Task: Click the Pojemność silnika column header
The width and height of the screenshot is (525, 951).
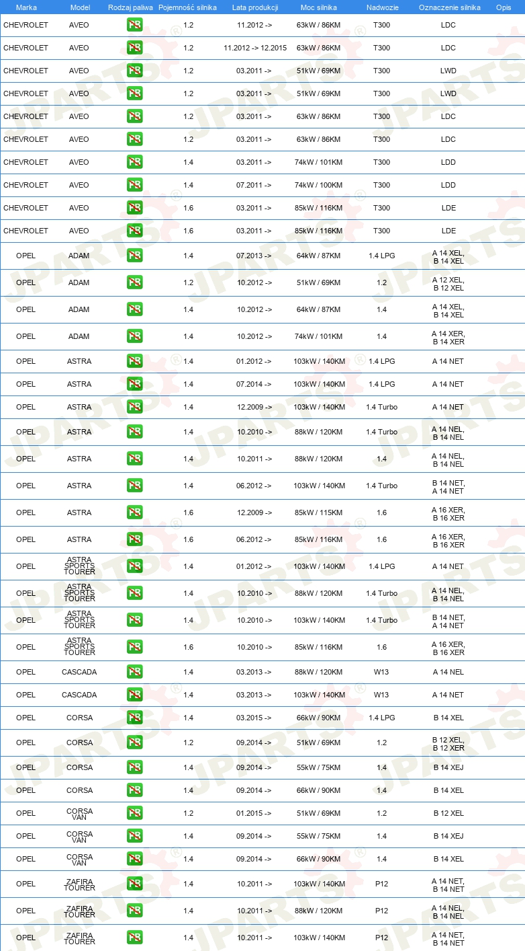Action: click(188, 7)
